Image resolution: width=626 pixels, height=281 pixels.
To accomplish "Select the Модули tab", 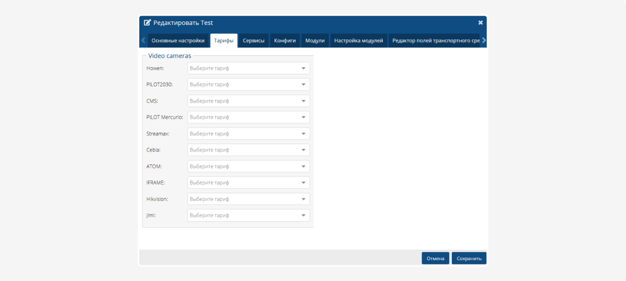I will click(x=315, y=41).
